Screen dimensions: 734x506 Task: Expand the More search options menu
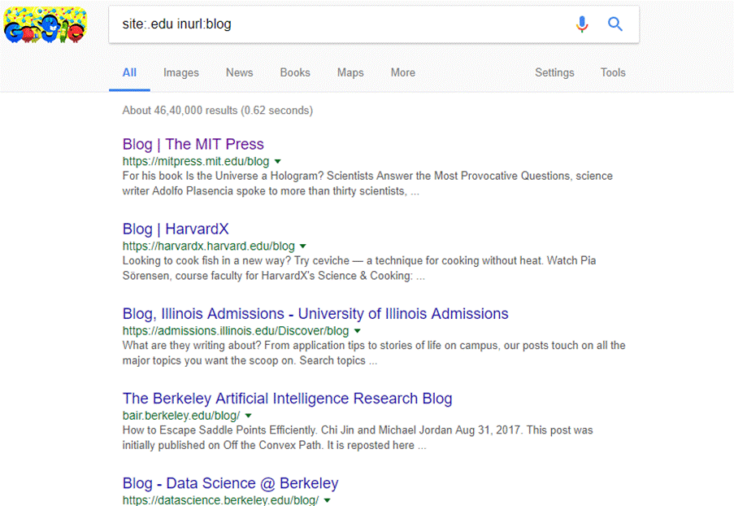click(402, 72)
